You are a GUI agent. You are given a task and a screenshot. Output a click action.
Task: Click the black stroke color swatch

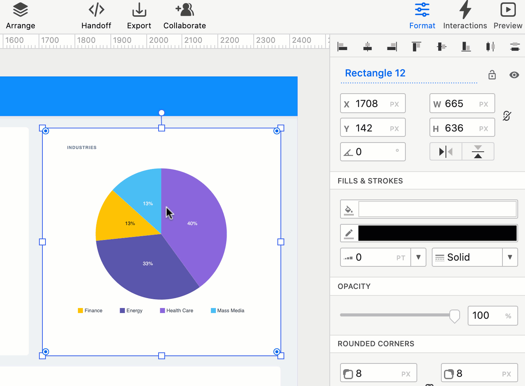(437, 233)
